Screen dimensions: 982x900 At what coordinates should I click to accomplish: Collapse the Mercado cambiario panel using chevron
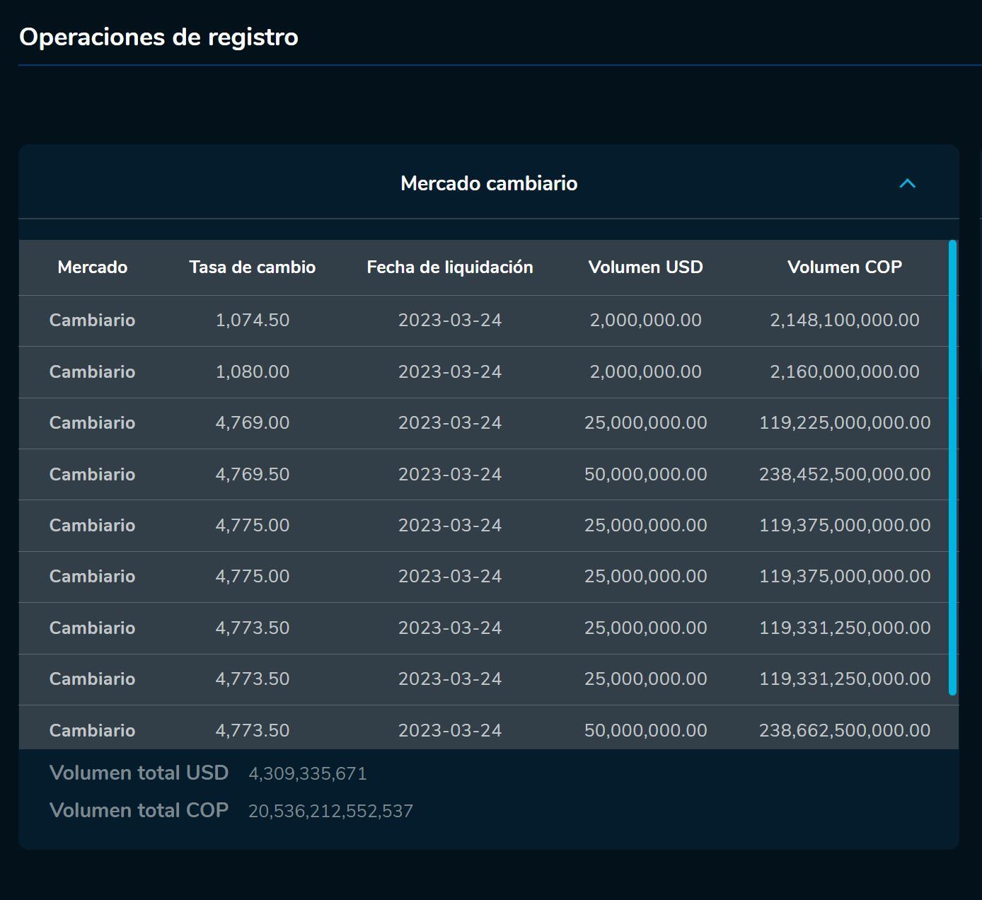click(x=907, y=184)
